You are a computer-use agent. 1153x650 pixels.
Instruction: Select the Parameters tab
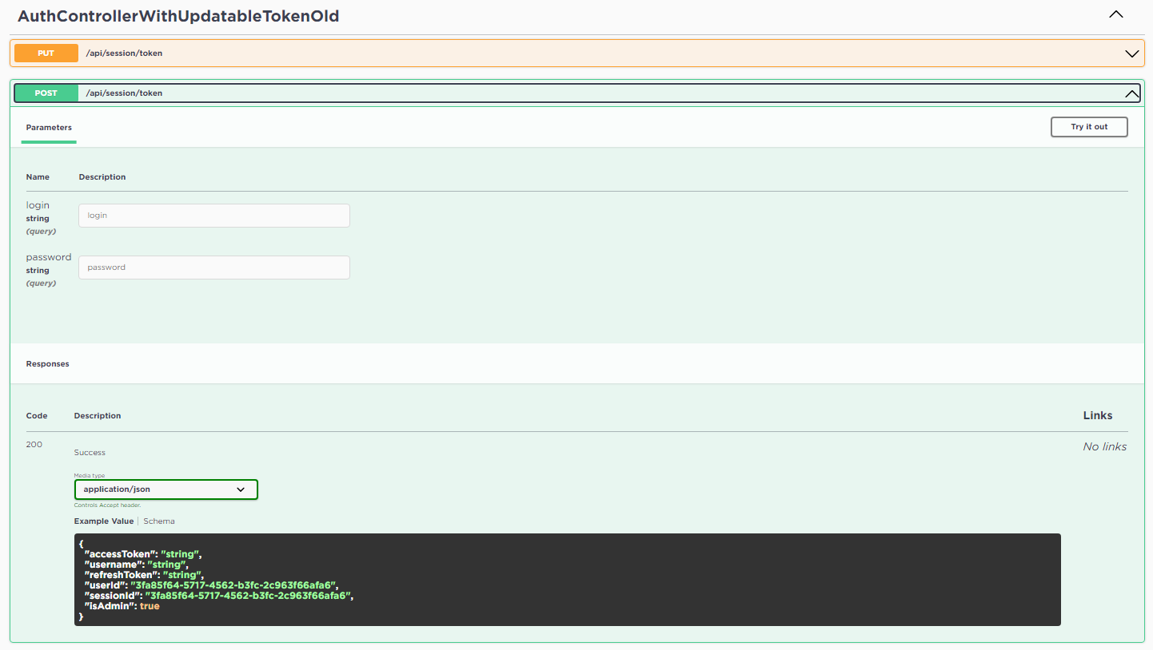click(49, 128)
